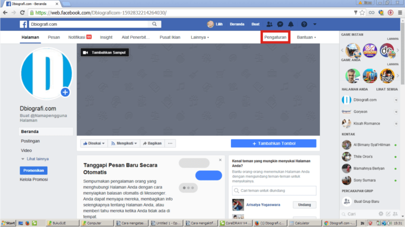Open the Pusat Iklan tab
Image resolution: width=405 pixels, height=227 pixels.
click(170, 37)
